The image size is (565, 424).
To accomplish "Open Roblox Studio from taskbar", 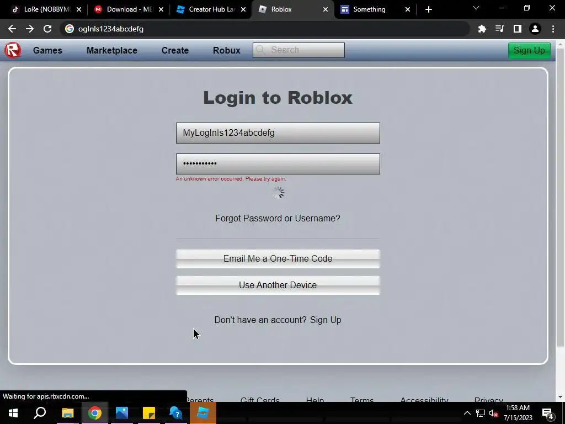I will (x=203, y=413).
